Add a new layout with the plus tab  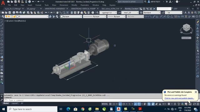tap(22, 103)
